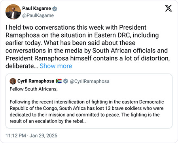
Task: Click the "deliberate…" truncated text
Action: (22, 66)
